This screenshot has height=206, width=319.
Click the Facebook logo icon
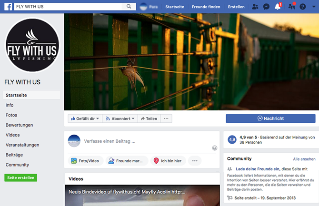8,7
